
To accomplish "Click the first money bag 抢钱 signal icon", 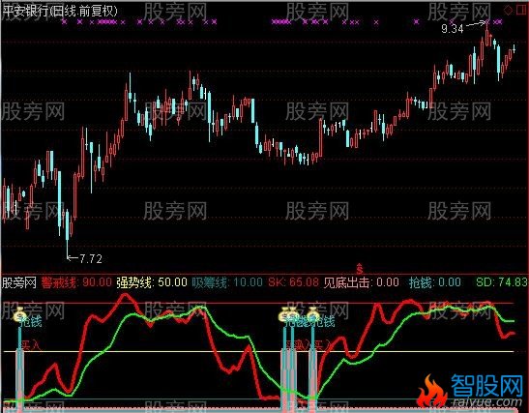I will [19, 315].
